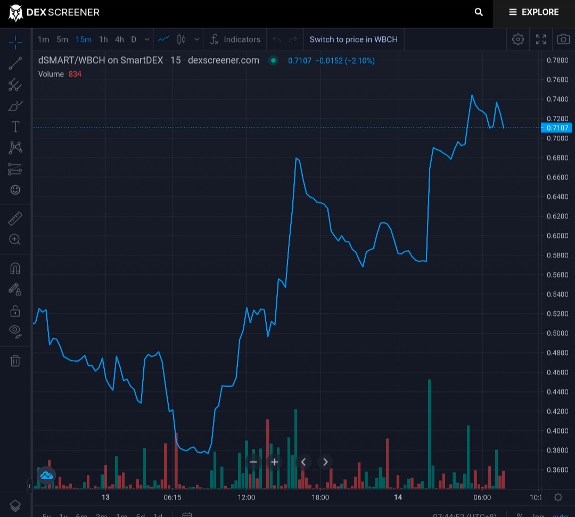This screenshot has width=575, height=517.
Task: Click the 0.3600 price axis value
Action: coord(557,470)
